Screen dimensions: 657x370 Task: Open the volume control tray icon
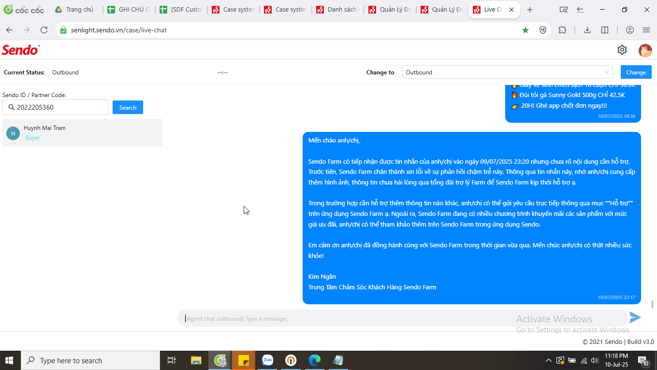[x=595, y=360]
